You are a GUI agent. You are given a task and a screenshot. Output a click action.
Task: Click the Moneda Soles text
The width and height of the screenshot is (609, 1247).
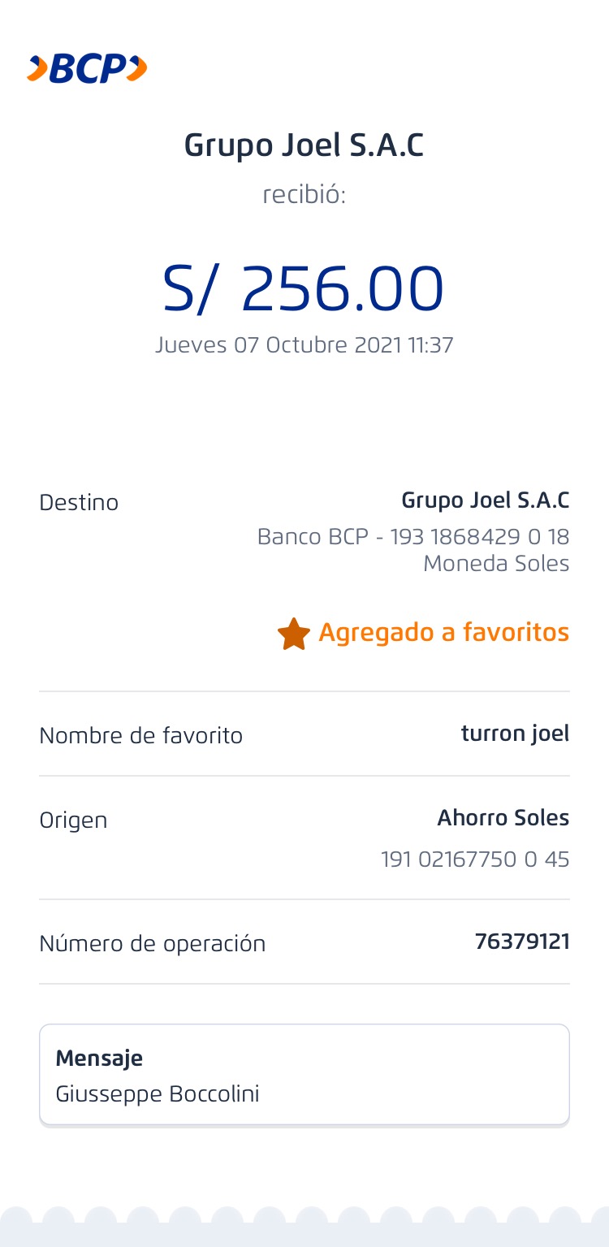pos(496,564)
